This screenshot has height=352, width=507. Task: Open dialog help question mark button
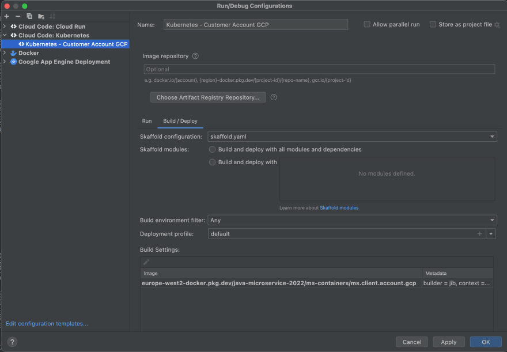click(12, 342)
